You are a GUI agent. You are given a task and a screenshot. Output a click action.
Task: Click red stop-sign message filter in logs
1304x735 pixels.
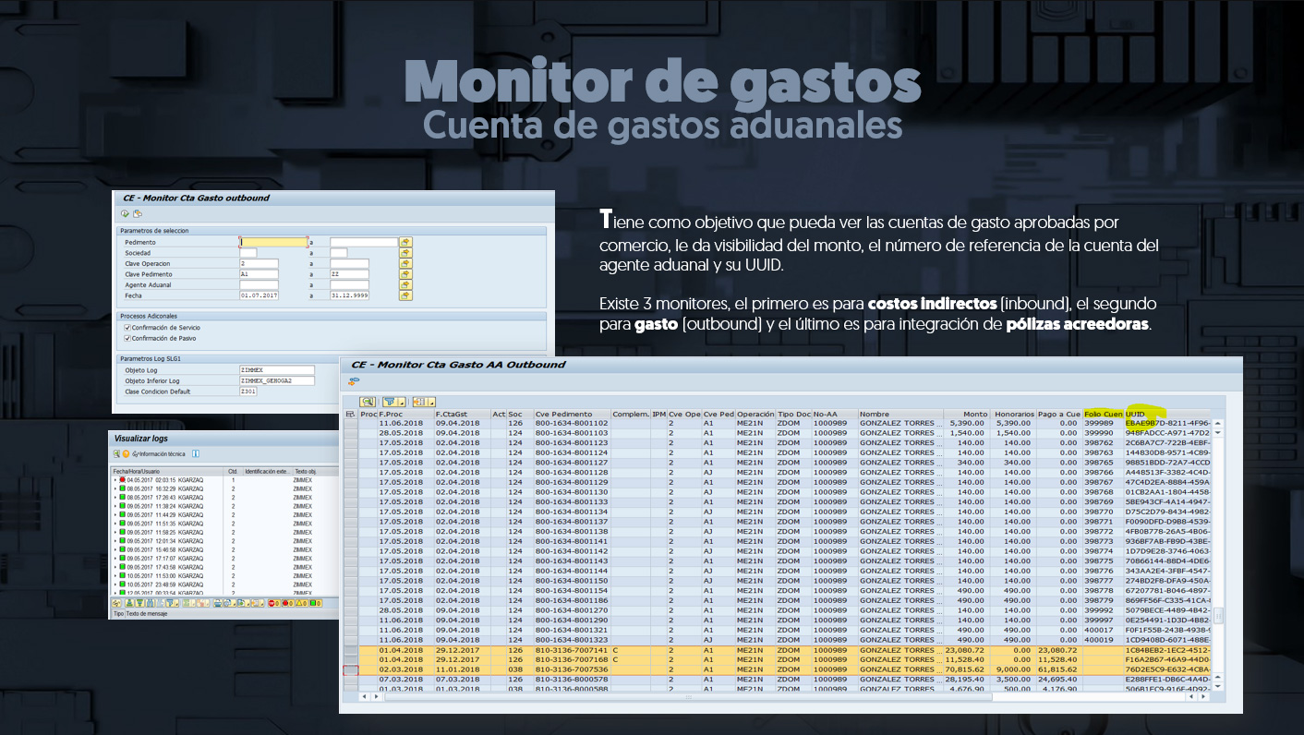[x=273, y=603]
